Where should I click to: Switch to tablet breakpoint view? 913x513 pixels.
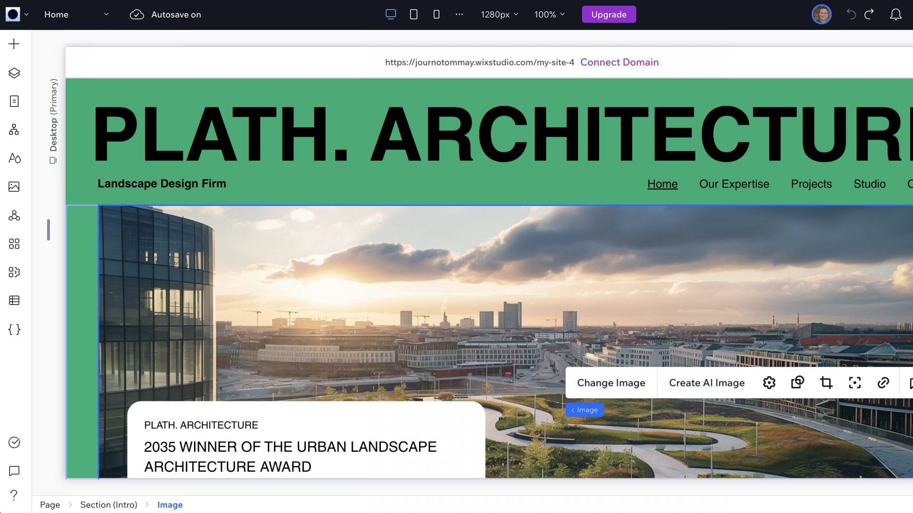coord(414,15)
